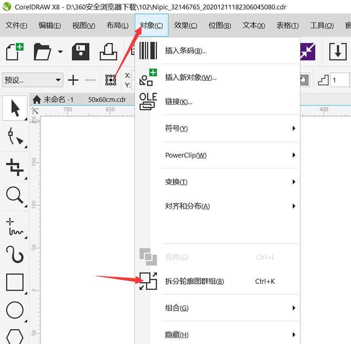This screenshot has width=351, height=344.
Task: Choose 链接(K)... menu entry
Action: [x=218, y=102]
